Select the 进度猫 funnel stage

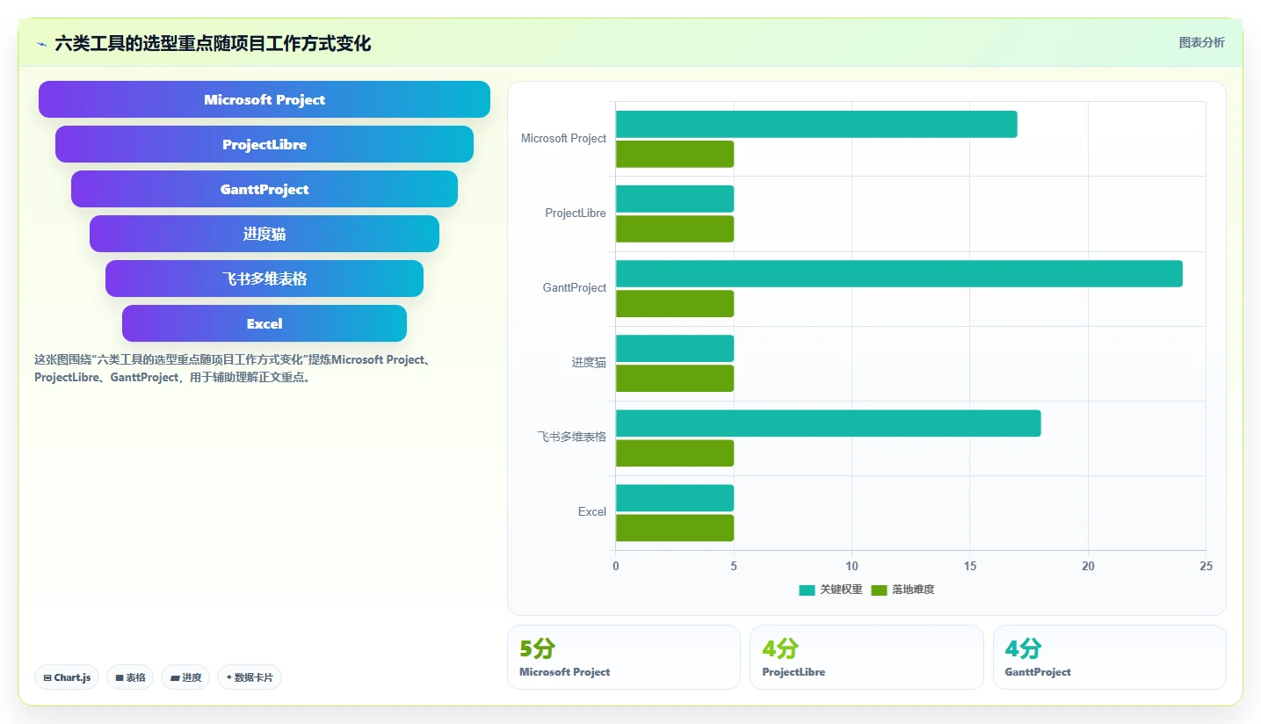265,234
